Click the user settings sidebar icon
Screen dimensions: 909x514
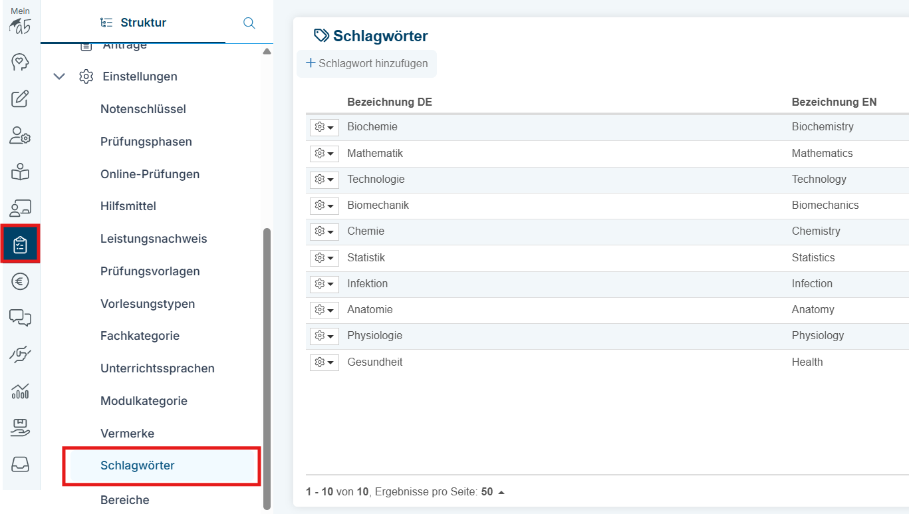(x=20, y=136)
